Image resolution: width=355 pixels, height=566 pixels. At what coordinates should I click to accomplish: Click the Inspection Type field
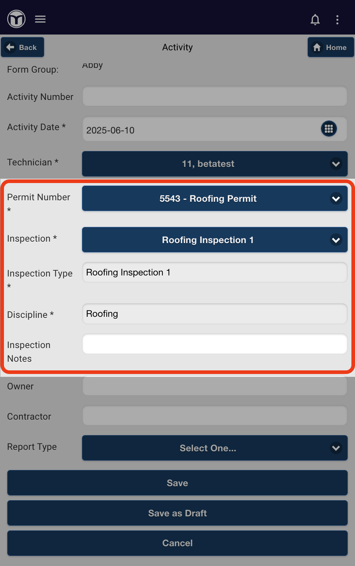point(215,272)
